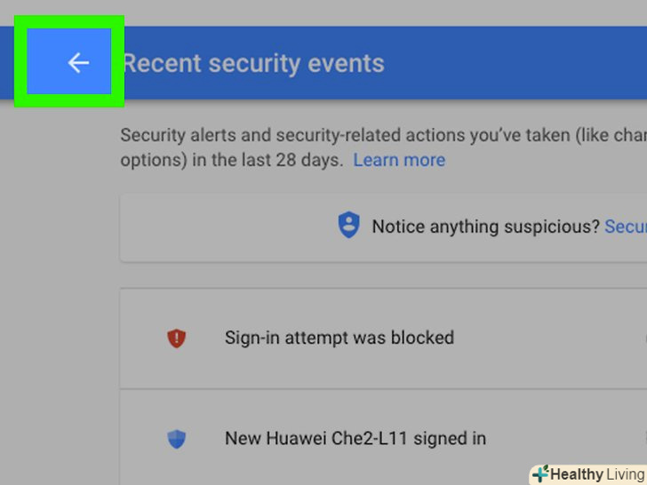
Task: Open "New Huawei Che2-L11 signed in" event
Action: [355, 438]
